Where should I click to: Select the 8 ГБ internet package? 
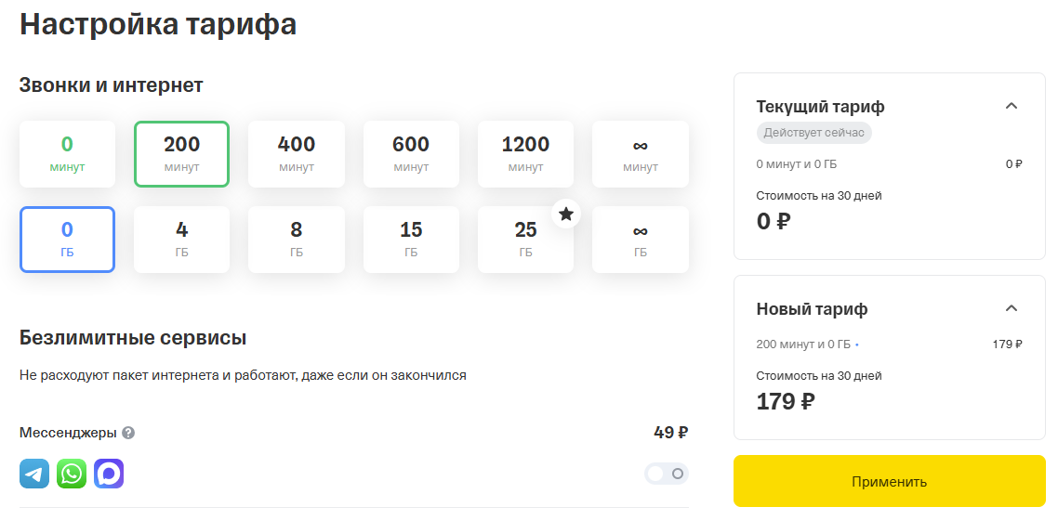(x=297, y=240)
